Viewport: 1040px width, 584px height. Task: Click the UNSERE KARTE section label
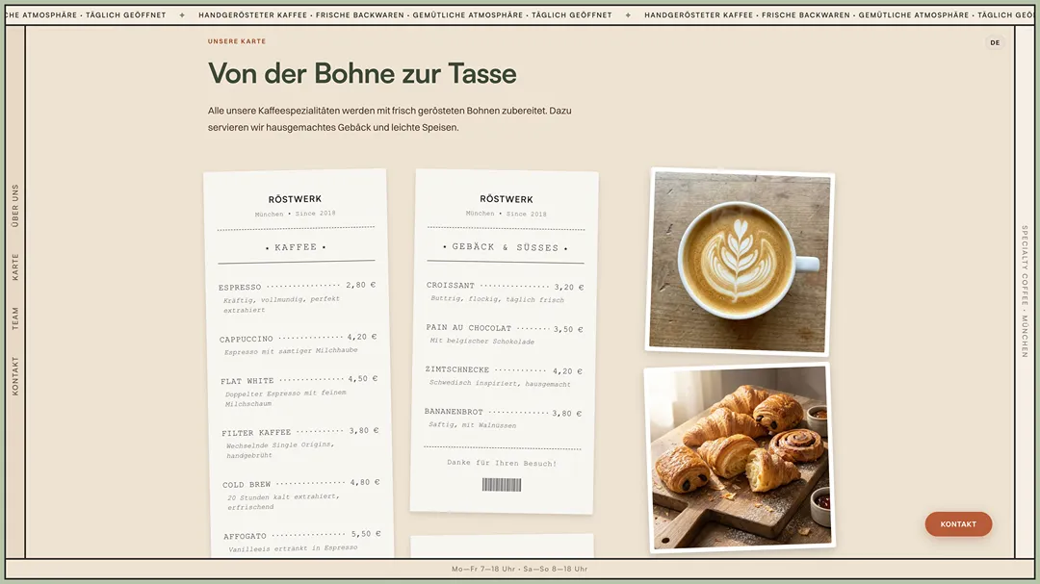point(235,41)
